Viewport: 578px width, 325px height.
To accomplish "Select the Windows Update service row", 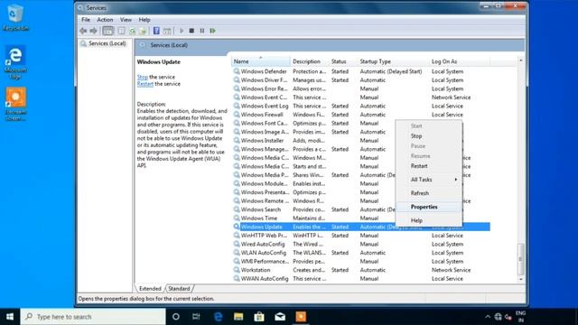I will coord(361,227).
